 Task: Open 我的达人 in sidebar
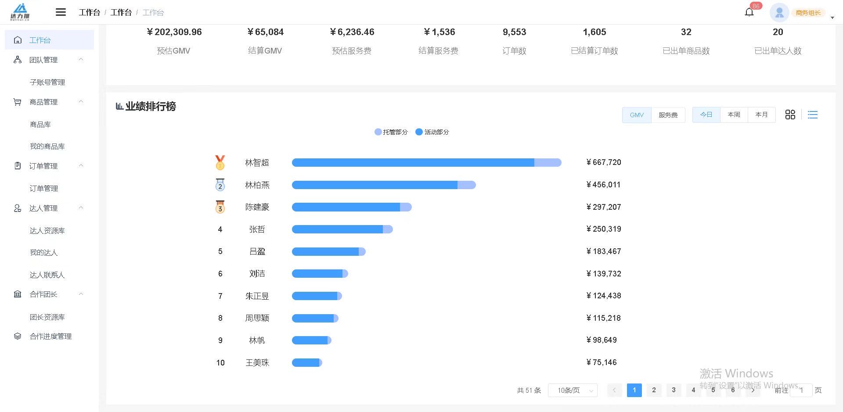44,252
